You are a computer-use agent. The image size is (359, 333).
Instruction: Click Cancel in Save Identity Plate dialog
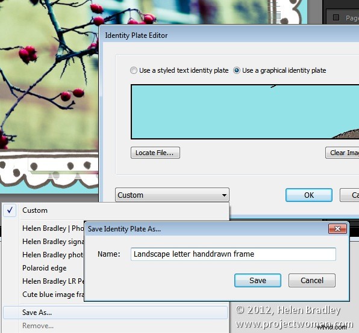click(x=312, y=280)
